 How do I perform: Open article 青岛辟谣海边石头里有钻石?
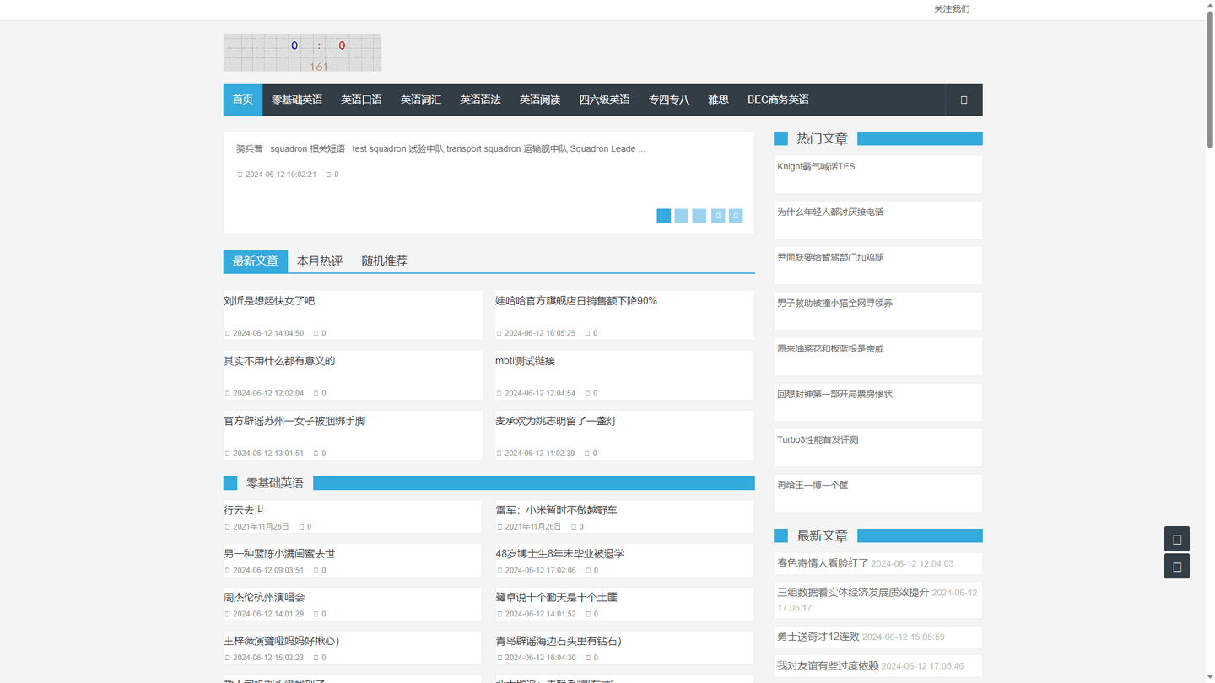click(x=559, y=641)
